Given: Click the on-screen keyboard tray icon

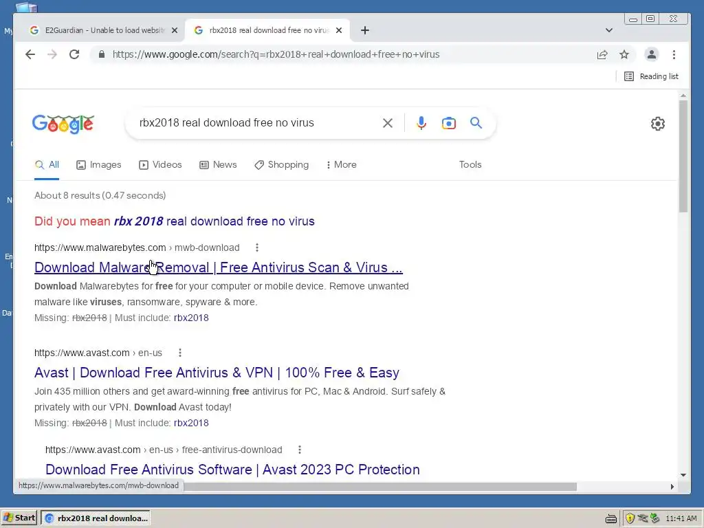Looking at the screenshot, I should tap(610, 519).
